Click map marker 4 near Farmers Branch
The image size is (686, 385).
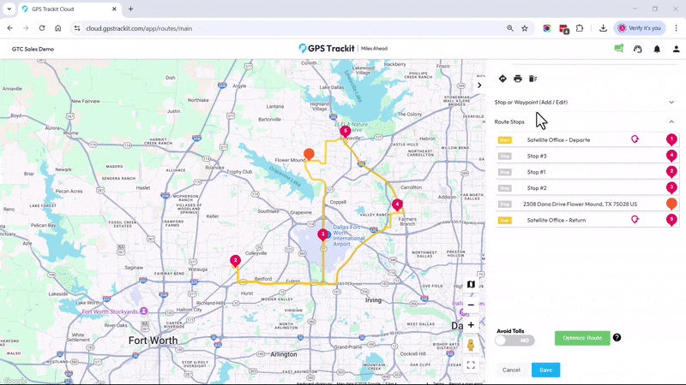pyautogui.click(x=397, y=204)
